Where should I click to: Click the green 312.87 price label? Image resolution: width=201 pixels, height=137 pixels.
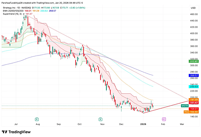point(194,61)
